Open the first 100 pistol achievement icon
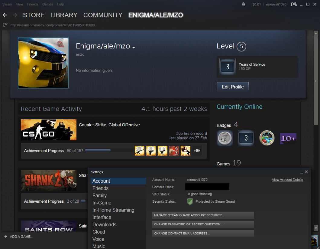The height and width of the screenshot is (249, 320). (151, 151)
